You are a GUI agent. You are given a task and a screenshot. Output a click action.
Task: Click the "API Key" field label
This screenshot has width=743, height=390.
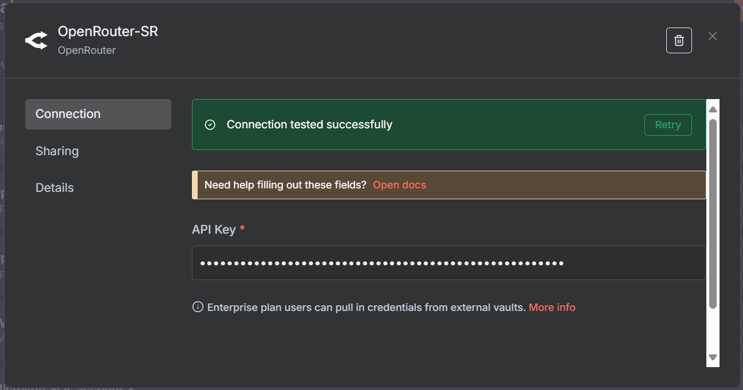point(214,230)
